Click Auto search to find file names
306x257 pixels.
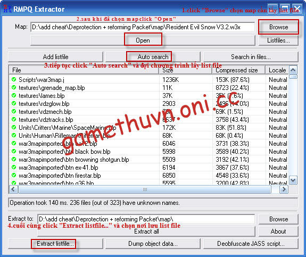point(153,57)
